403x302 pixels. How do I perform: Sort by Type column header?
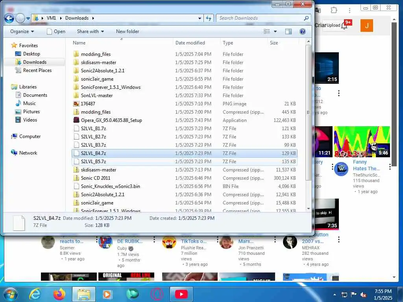[x=228, y=43]
